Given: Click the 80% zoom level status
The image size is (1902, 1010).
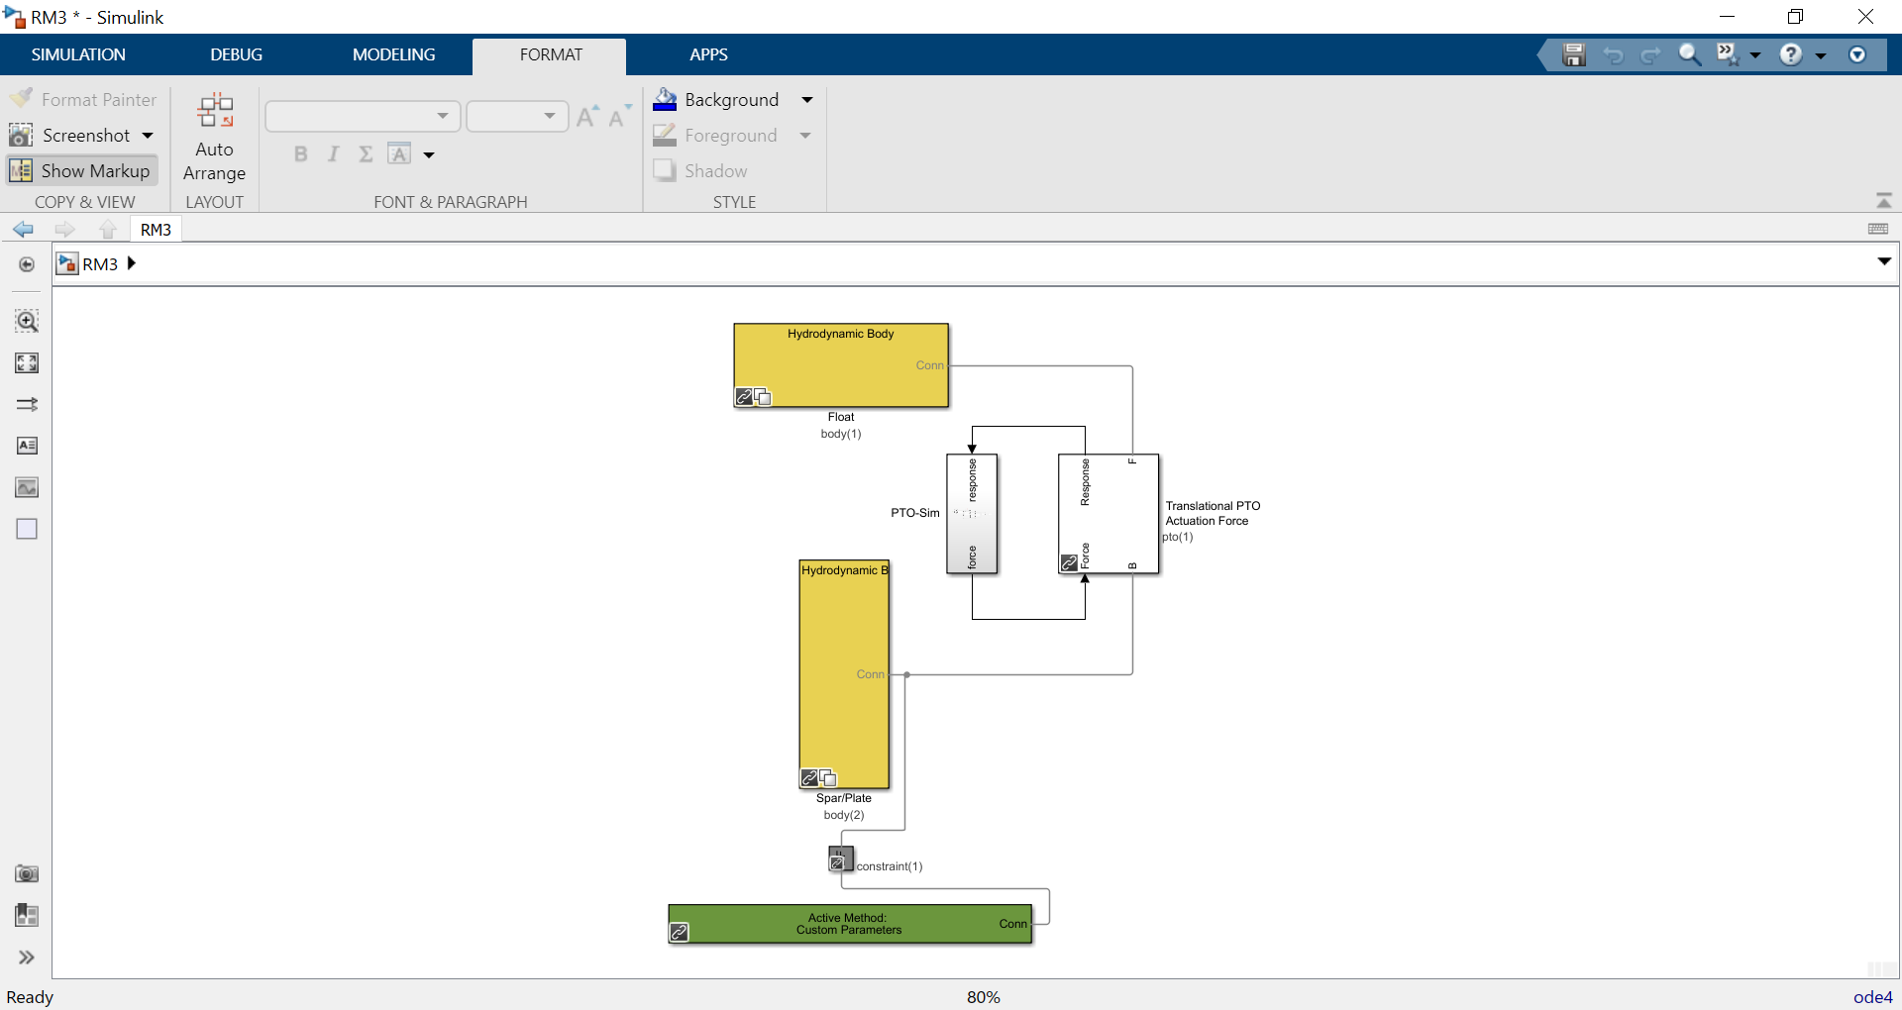Looking at the screenshot, I should pos(984,997).
